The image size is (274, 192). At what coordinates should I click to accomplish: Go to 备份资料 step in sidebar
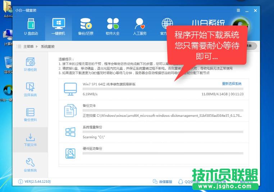point(30,115)
